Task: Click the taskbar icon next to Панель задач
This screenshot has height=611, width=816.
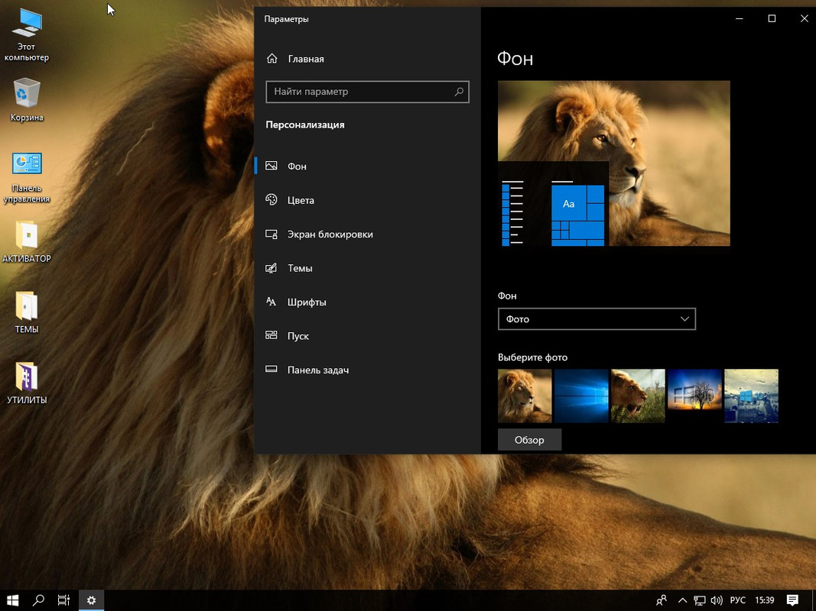Action: (x=271, y=370)
